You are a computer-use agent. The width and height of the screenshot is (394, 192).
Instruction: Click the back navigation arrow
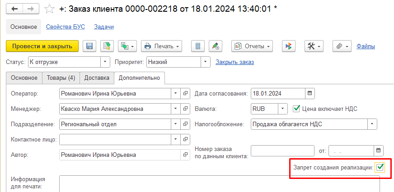click(14, 9)
